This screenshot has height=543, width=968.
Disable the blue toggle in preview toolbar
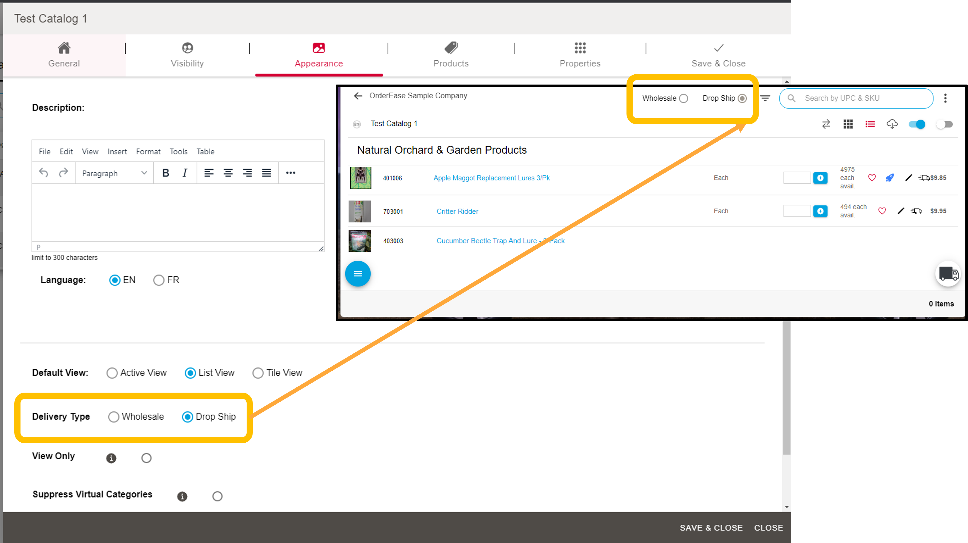pyautogui.click(x=917, y=124)
